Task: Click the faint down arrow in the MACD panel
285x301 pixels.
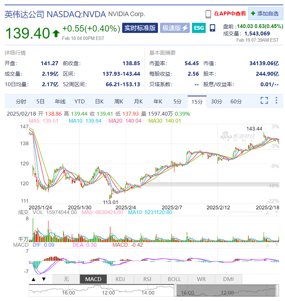Action: pos(277,245)
